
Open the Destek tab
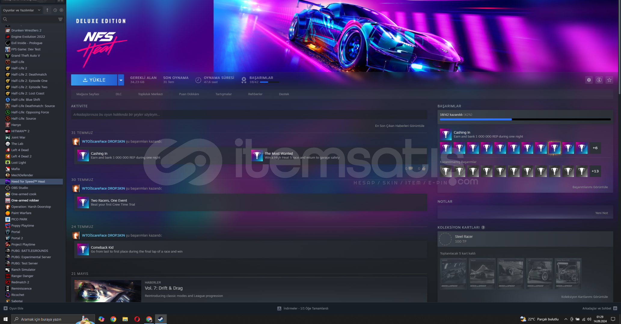(x=284, y=94)
